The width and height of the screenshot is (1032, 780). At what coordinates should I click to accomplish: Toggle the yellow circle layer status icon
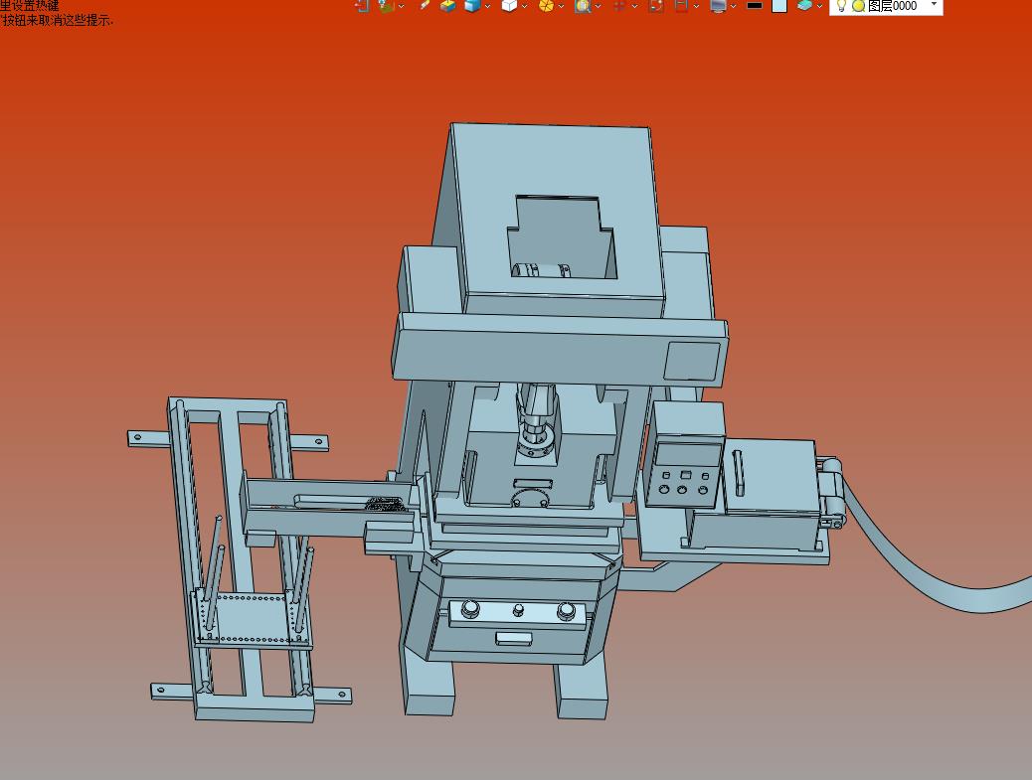858,6
